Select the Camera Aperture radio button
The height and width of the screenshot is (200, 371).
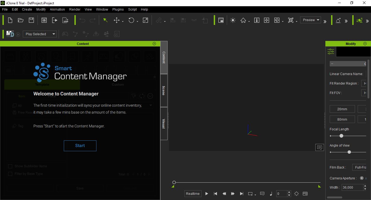pos(362,178)
